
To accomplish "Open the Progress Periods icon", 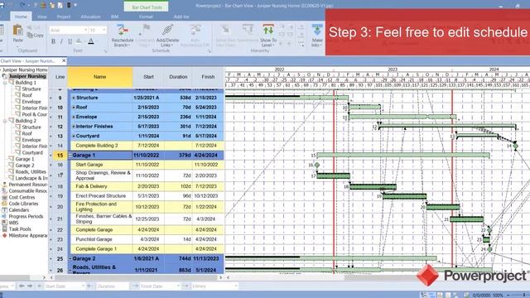I will click(5, 216).
